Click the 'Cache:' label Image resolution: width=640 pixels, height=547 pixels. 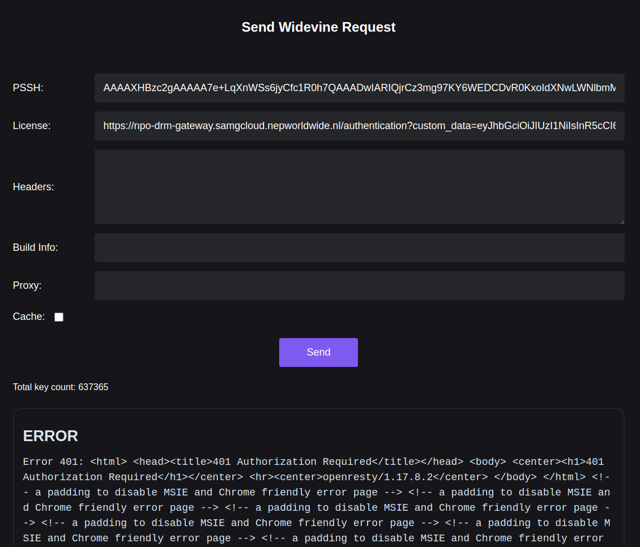click(x=28, y=317)
